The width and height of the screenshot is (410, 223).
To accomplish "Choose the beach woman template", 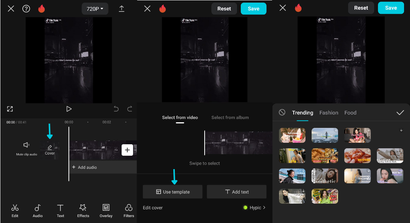I will click(x=292, y=176).
